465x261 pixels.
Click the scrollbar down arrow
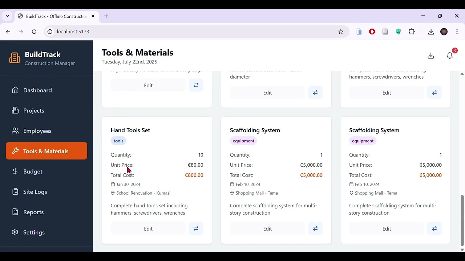pyautogui.click(x=462, y=250)
